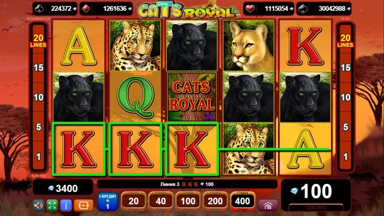Select the 40 bet button
The image size is (384, 216).
tap(161, 201)
